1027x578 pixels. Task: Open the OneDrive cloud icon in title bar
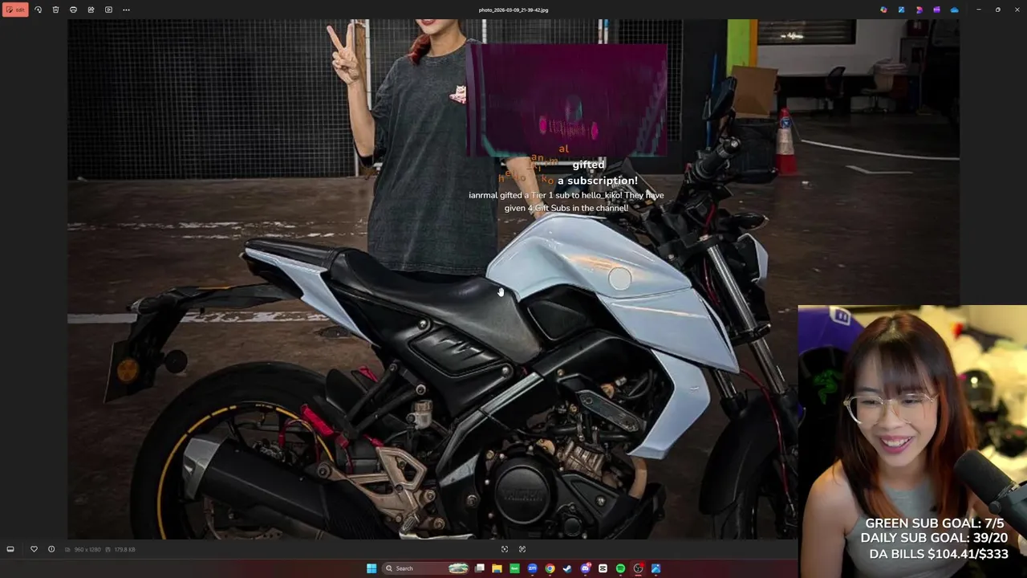click(954, 10)
